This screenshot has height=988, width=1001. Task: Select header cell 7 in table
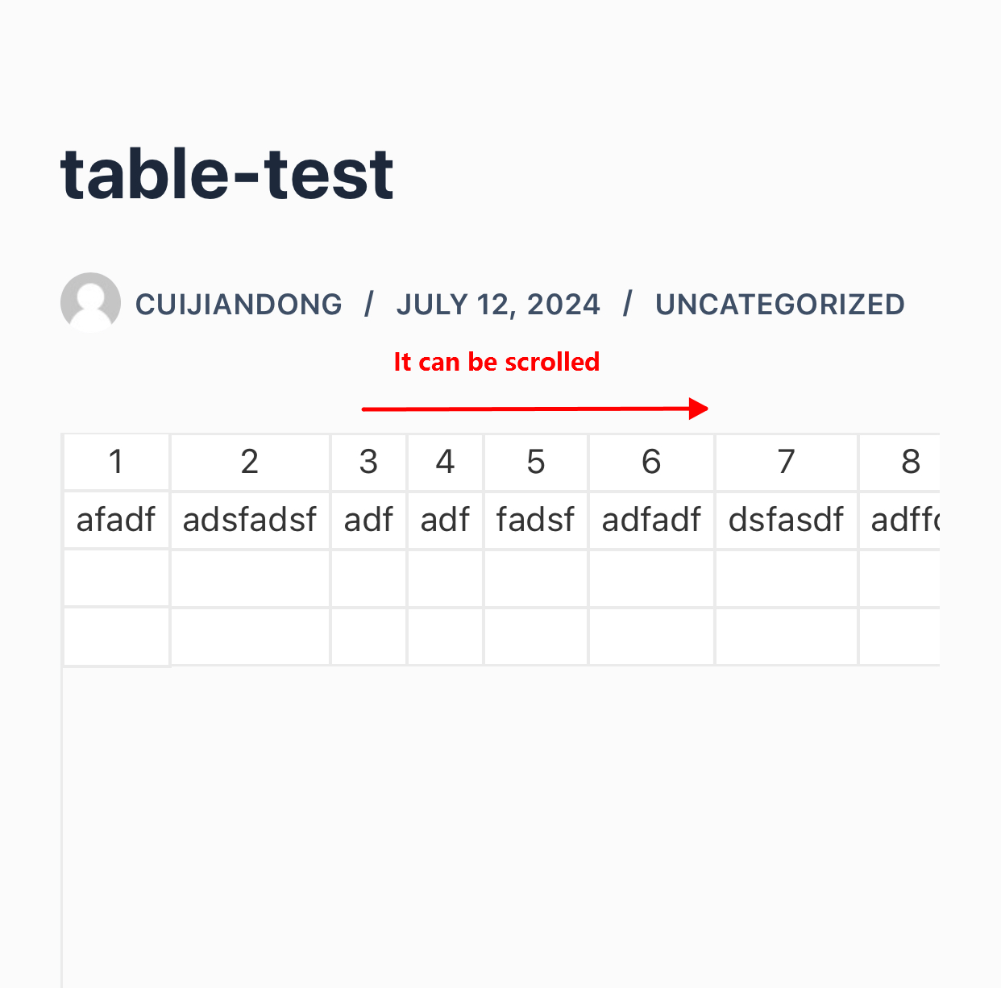[x=787, y=463]
